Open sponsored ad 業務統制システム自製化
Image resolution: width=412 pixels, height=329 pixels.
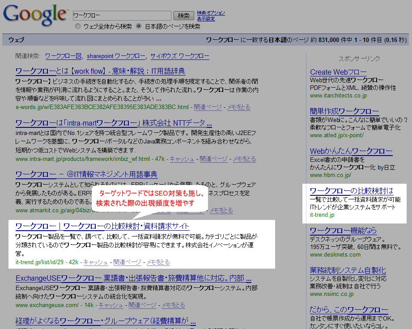pyautogui.click(x=348, y=270)
